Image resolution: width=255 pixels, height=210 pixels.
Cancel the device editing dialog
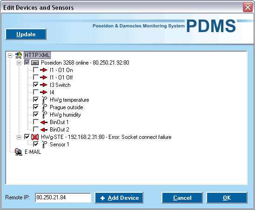(182, 197)
